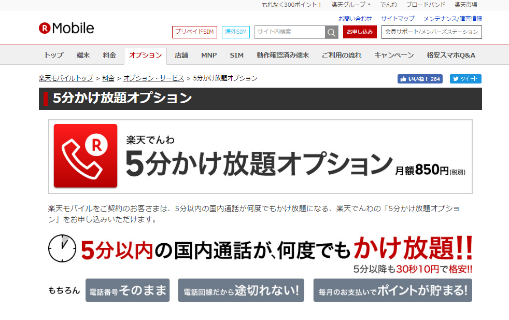The image size is (509, 320).
Task: Open the 動作確認済み端末 tab
Action: 282,55
